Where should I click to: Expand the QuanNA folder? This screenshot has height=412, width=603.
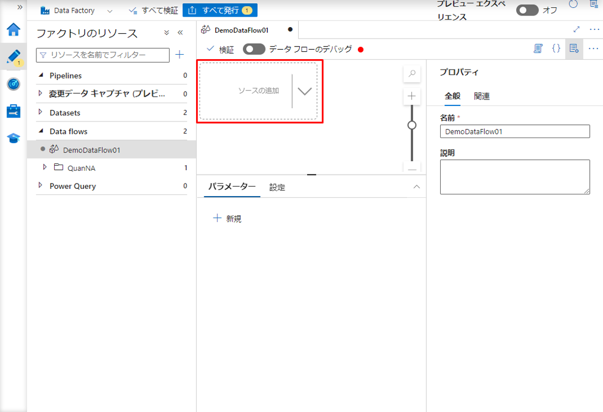[45, 167]
